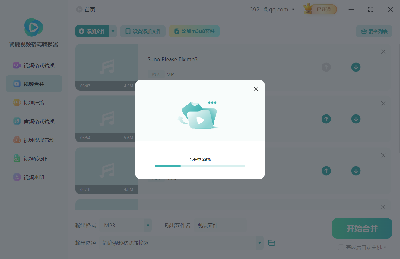Remove the 03:54 file from list
The height and width of the screenshot is (259, 400).
point(383,104)
